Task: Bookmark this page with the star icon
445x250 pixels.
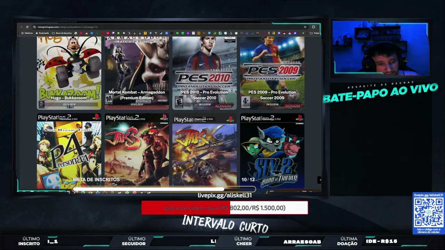Action: [x=305, y=27]
